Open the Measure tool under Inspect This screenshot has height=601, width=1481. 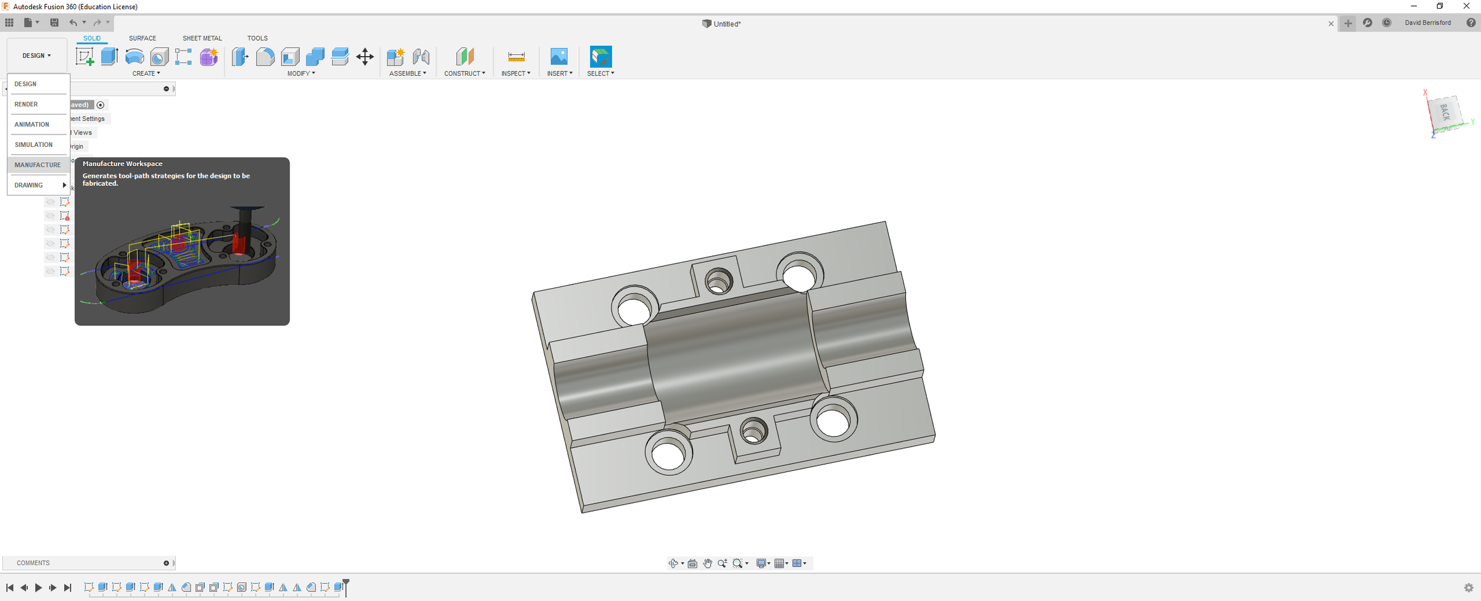tap(516, 57)
